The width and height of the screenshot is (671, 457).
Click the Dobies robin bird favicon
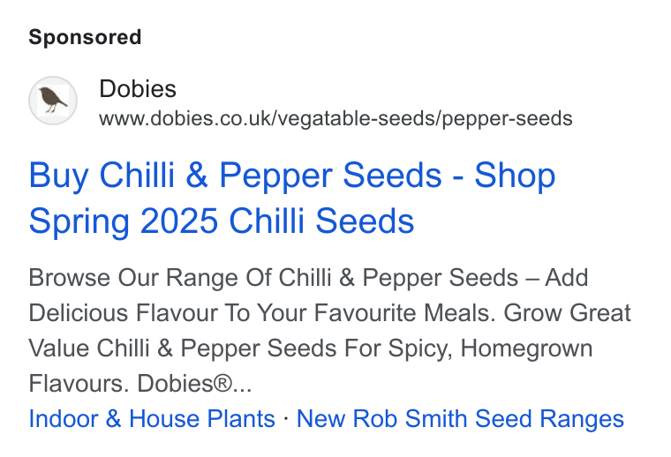pyautogui.click(x=53, y=100)
